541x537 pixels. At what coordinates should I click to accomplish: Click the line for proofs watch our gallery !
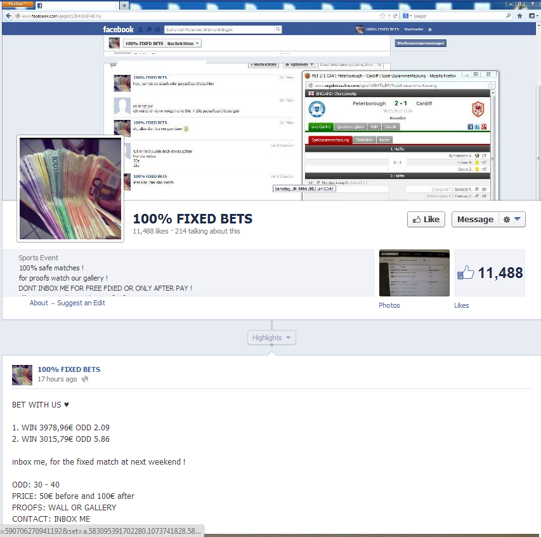63,278
